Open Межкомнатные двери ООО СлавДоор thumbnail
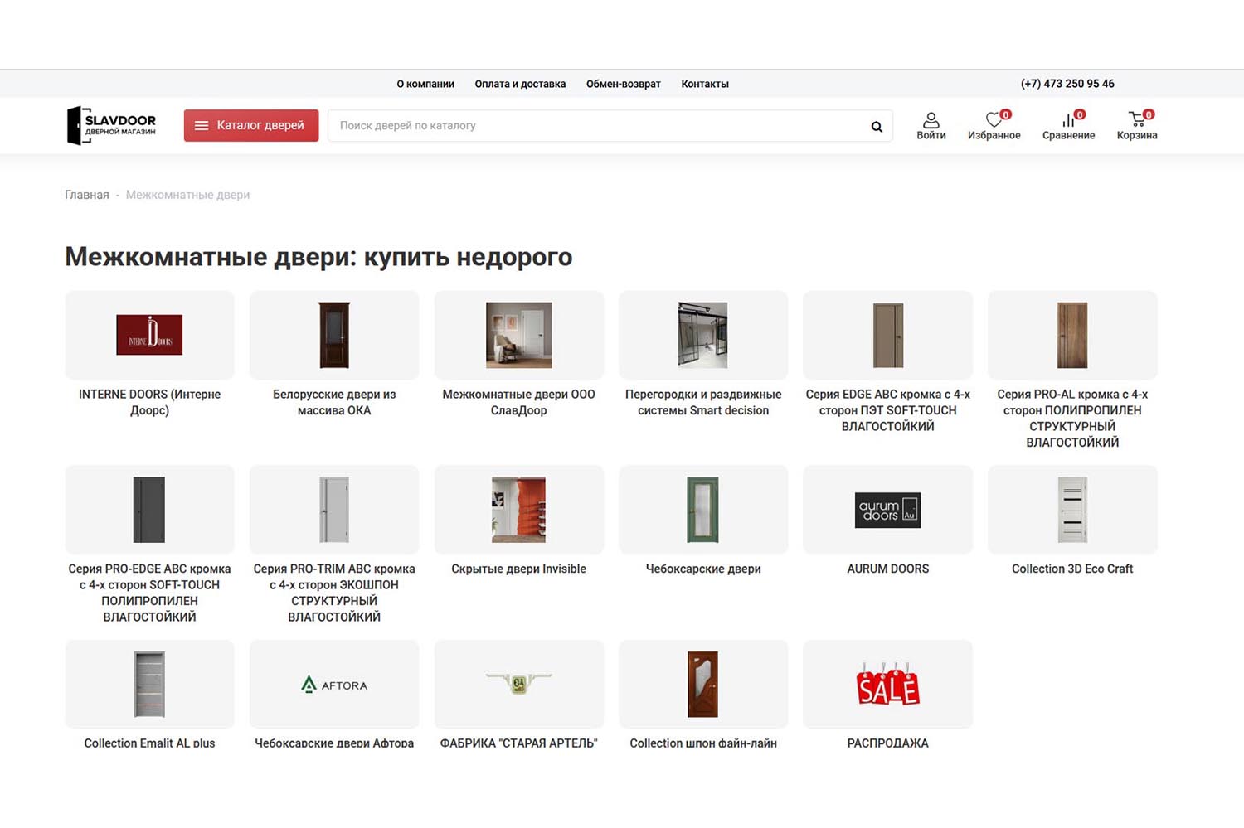1244x828 pixels. pyautogui.click(x=519, y=335)
